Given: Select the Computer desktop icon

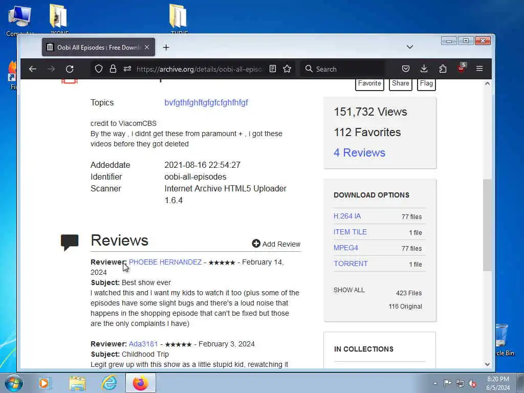Looking at the screenshot, I should coord(20,20).
